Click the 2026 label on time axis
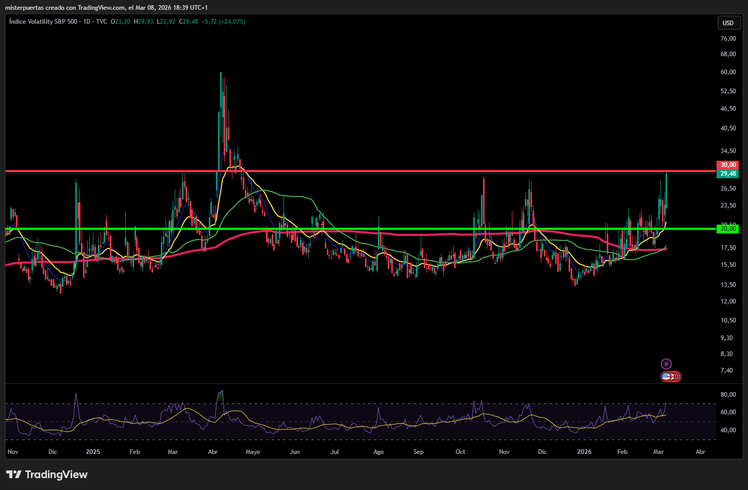 [x=584, y=452]
